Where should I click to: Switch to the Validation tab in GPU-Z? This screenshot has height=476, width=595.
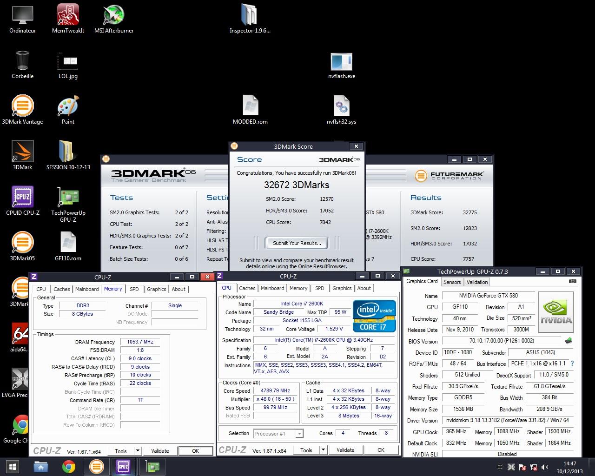pos(477,282)
